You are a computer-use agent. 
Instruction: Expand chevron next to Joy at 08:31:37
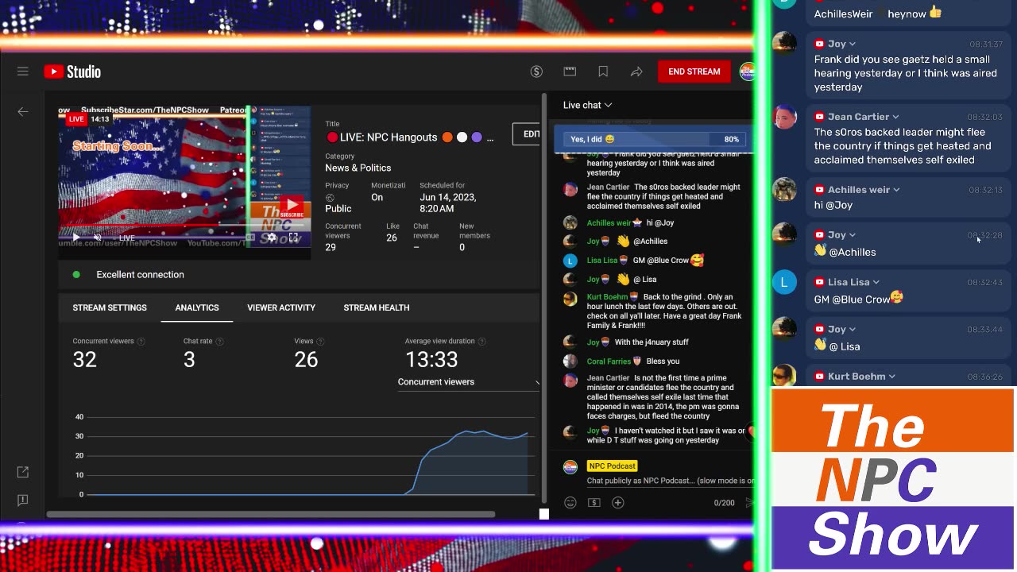point(853,44)
